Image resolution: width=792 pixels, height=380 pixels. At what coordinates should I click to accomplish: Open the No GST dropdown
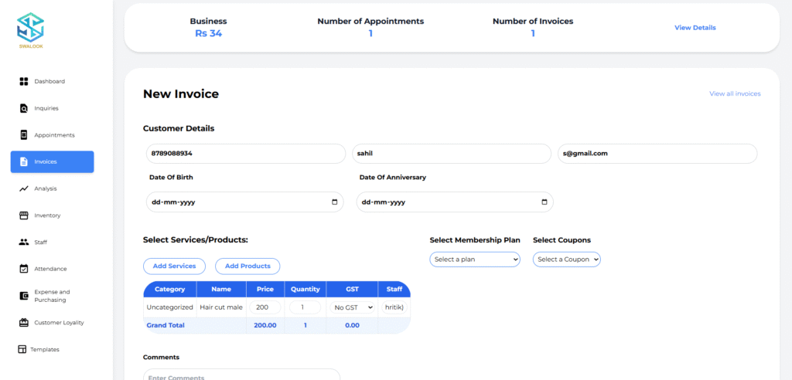[352, 307]
